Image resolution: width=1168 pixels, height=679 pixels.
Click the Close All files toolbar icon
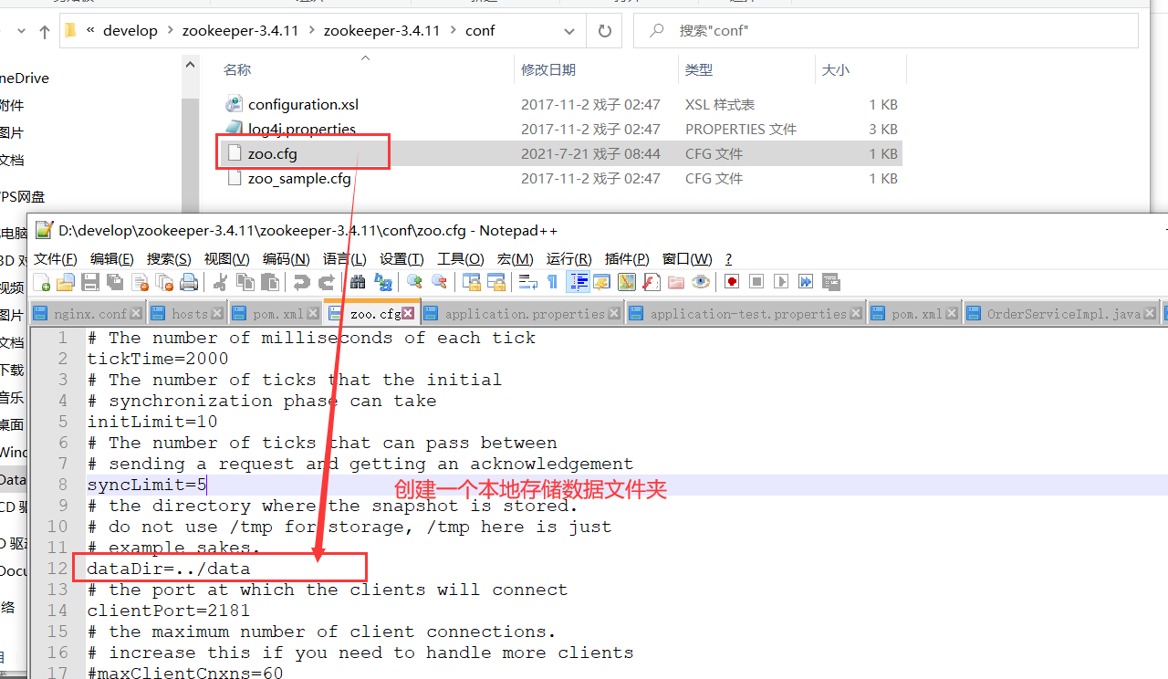click(164, 282)
